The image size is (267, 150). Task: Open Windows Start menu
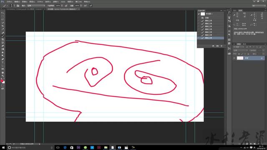[x=3, y=147]
